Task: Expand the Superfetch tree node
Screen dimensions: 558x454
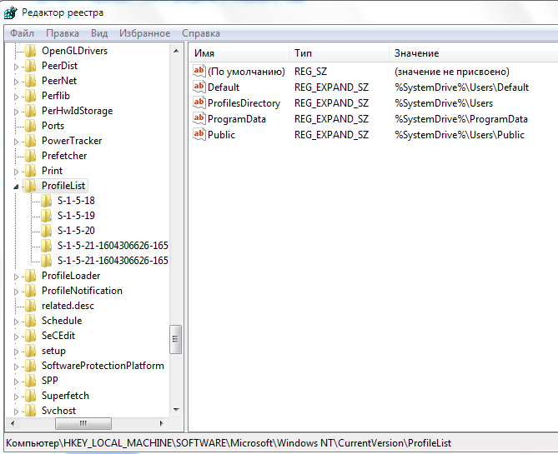Action: 16,397
